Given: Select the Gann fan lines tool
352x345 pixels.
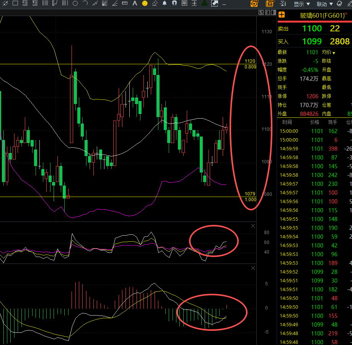Looking at the screenshot, I should [105, 3].
